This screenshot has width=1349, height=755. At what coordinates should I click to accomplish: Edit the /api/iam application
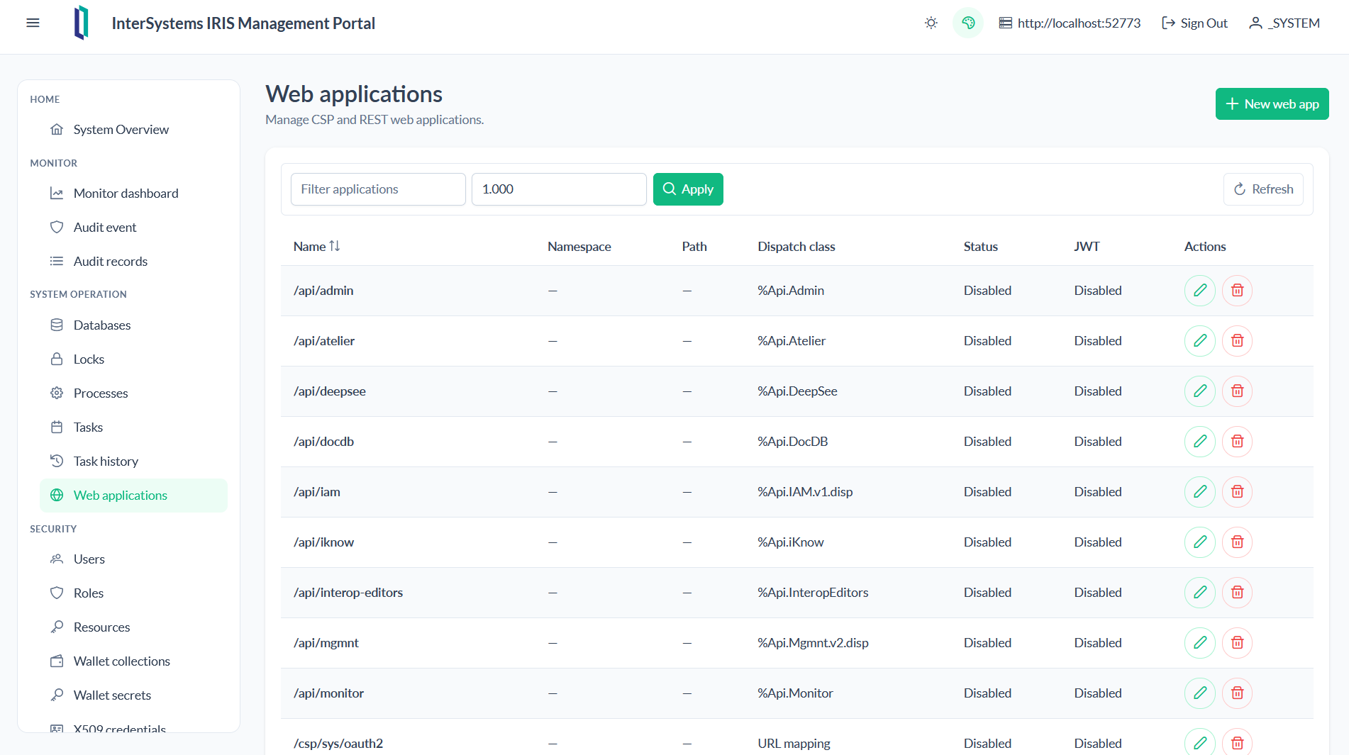[1200, 492]
